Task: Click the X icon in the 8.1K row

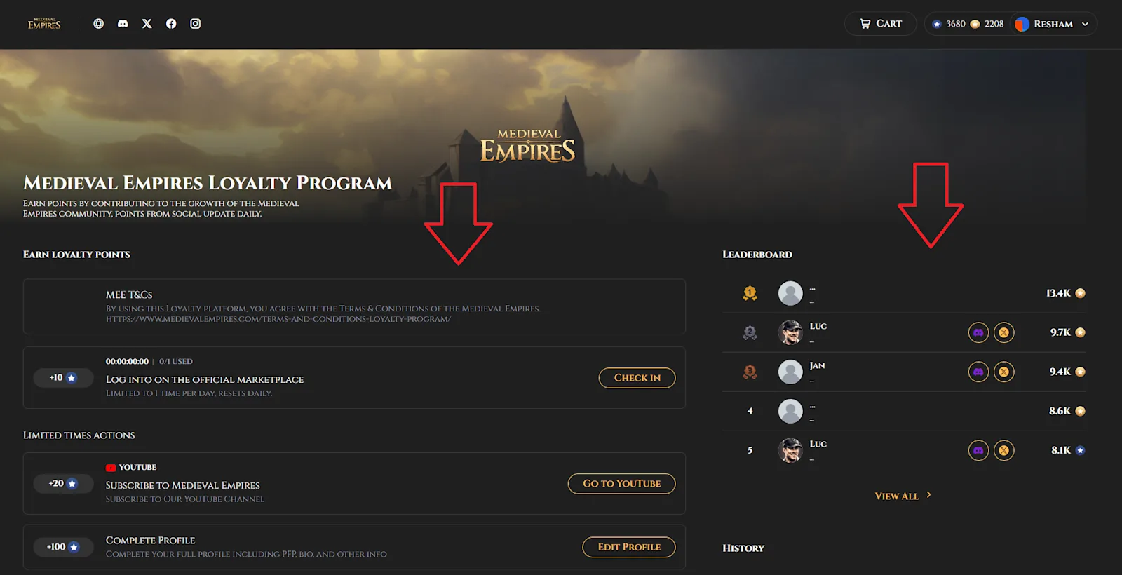Action: click(x=1004, y=450)
